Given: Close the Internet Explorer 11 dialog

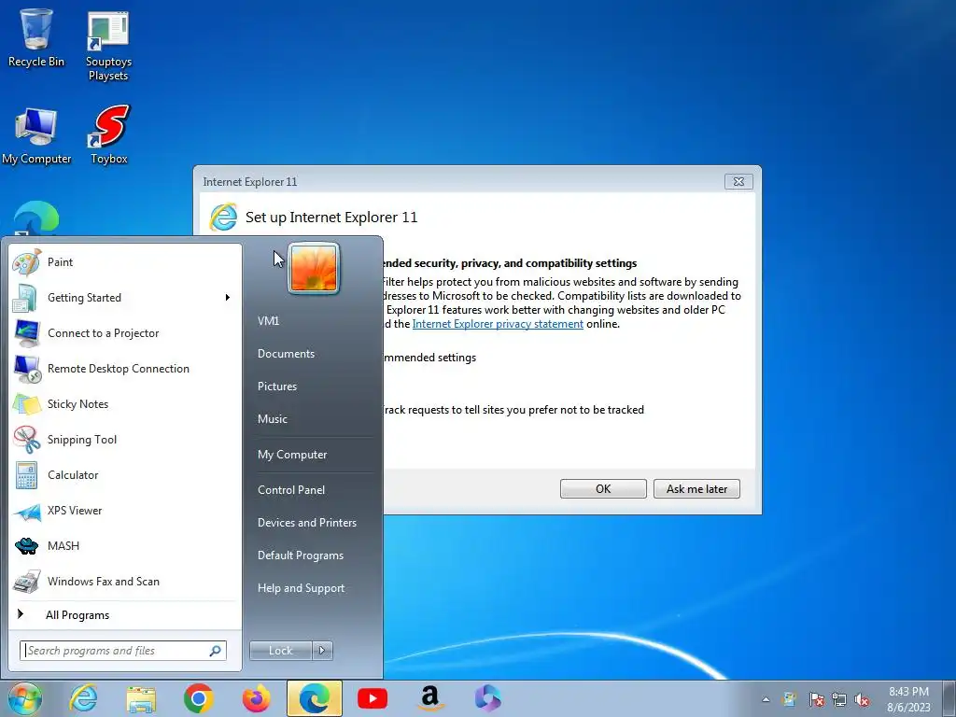Looking at the screenshot, I should pos(738,181).
